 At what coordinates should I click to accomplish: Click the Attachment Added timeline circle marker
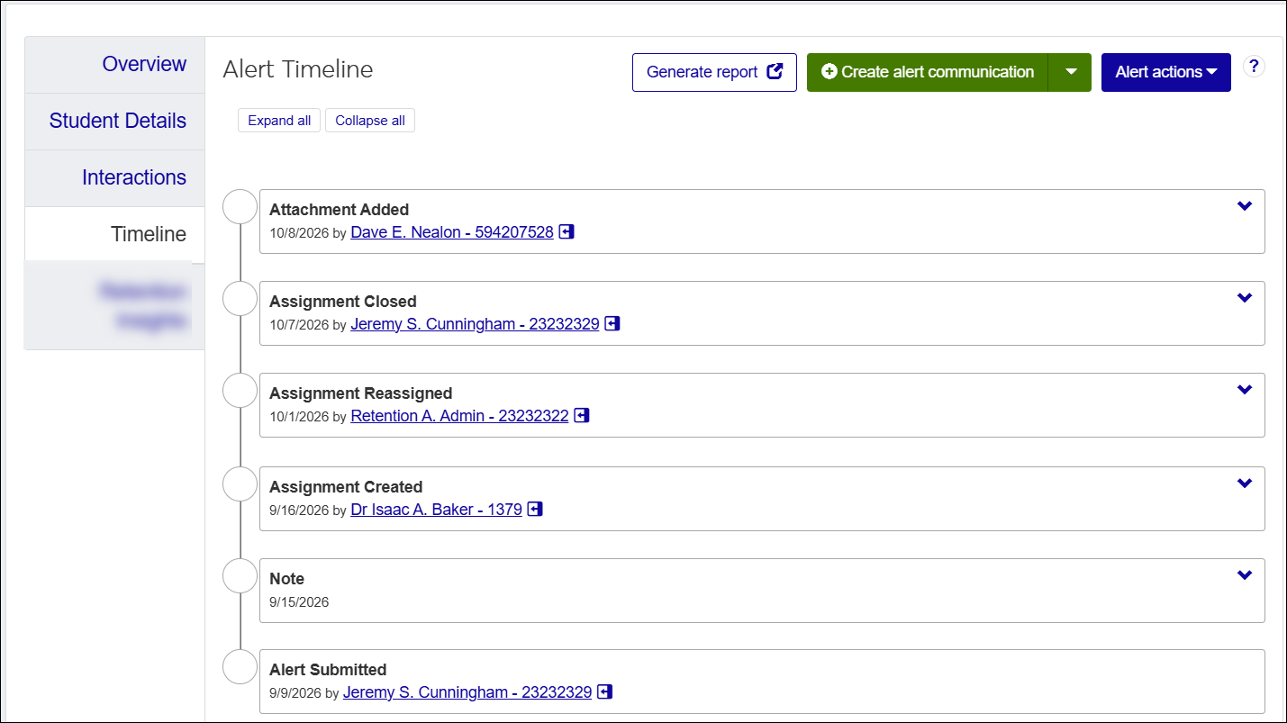coord(240,206)
